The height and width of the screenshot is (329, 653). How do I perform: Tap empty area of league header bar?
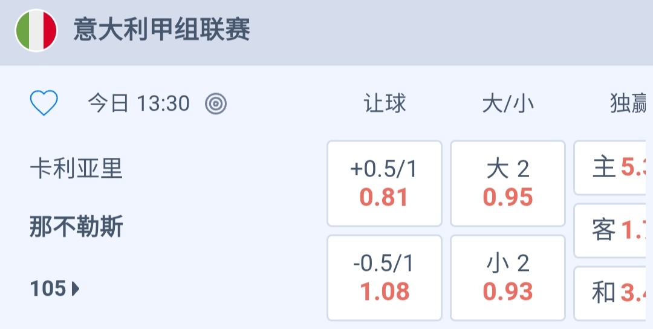[453, 30]
